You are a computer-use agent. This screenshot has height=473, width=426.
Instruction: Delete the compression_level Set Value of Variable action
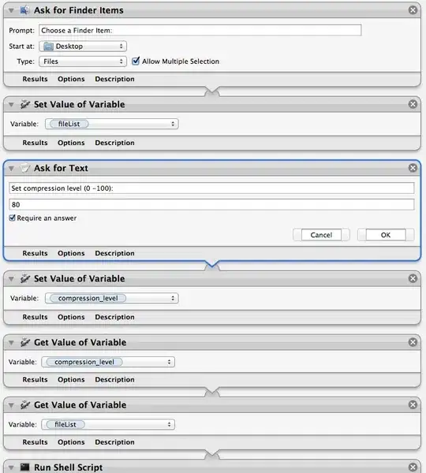pos(413,278)
